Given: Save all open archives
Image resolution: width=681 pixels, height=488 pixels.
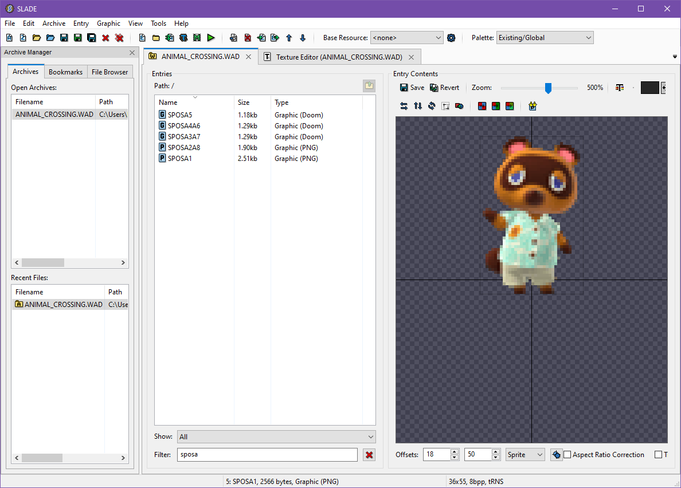Looking at the screenshot, I should click(x=92, y=38).
